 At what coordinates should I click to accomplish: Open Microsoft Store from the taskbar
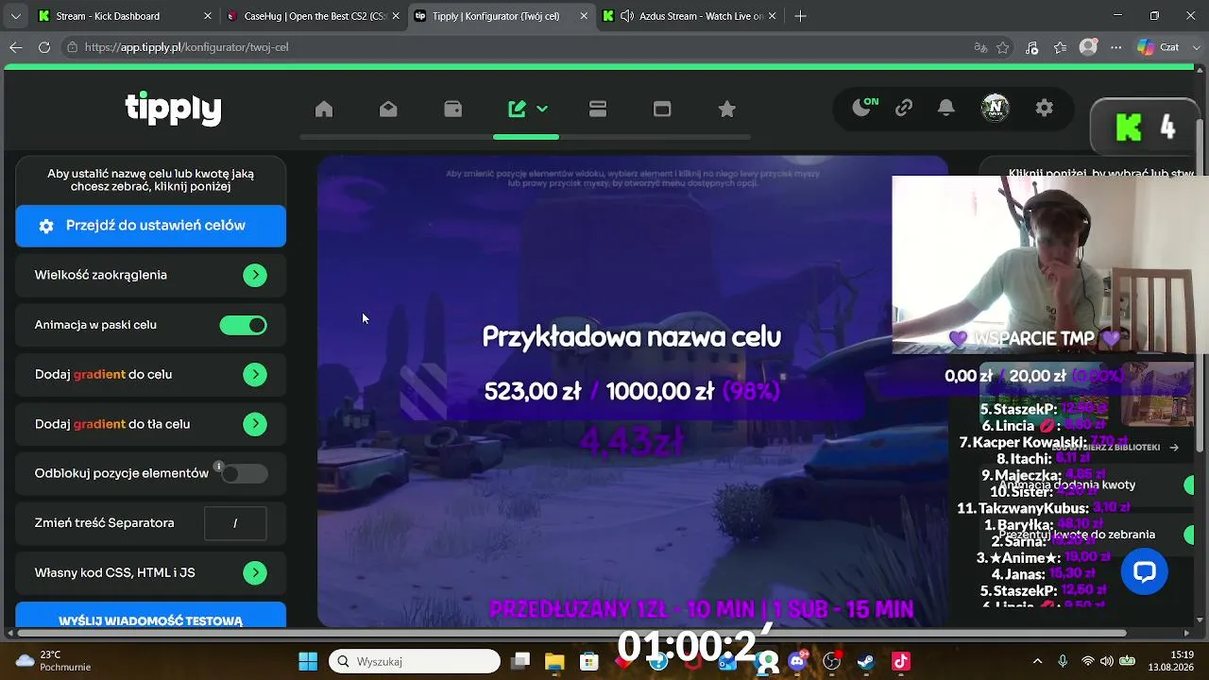pyautogui.click(x=589, y=661)
